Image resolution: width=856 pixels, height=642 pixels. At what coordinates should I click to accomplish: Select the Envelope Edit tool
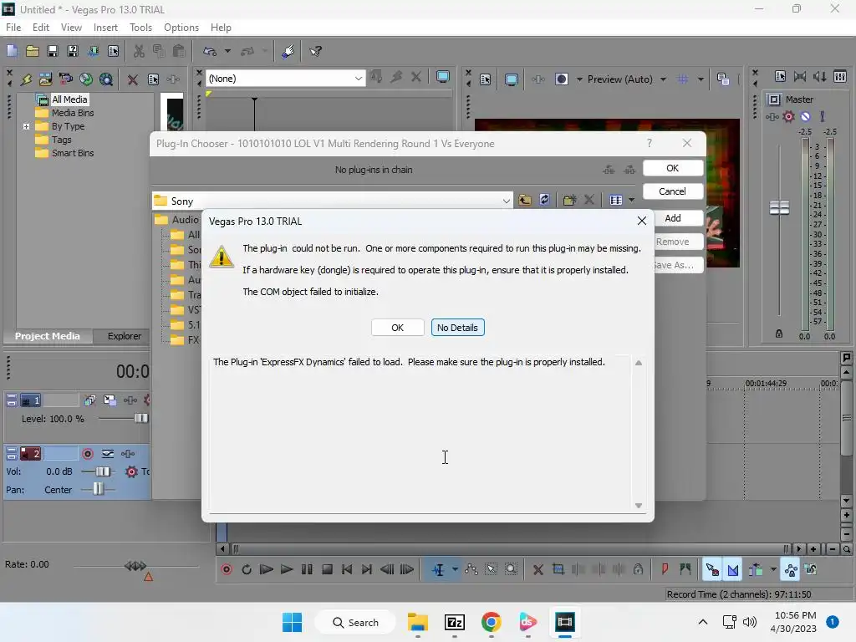point(471,569)
